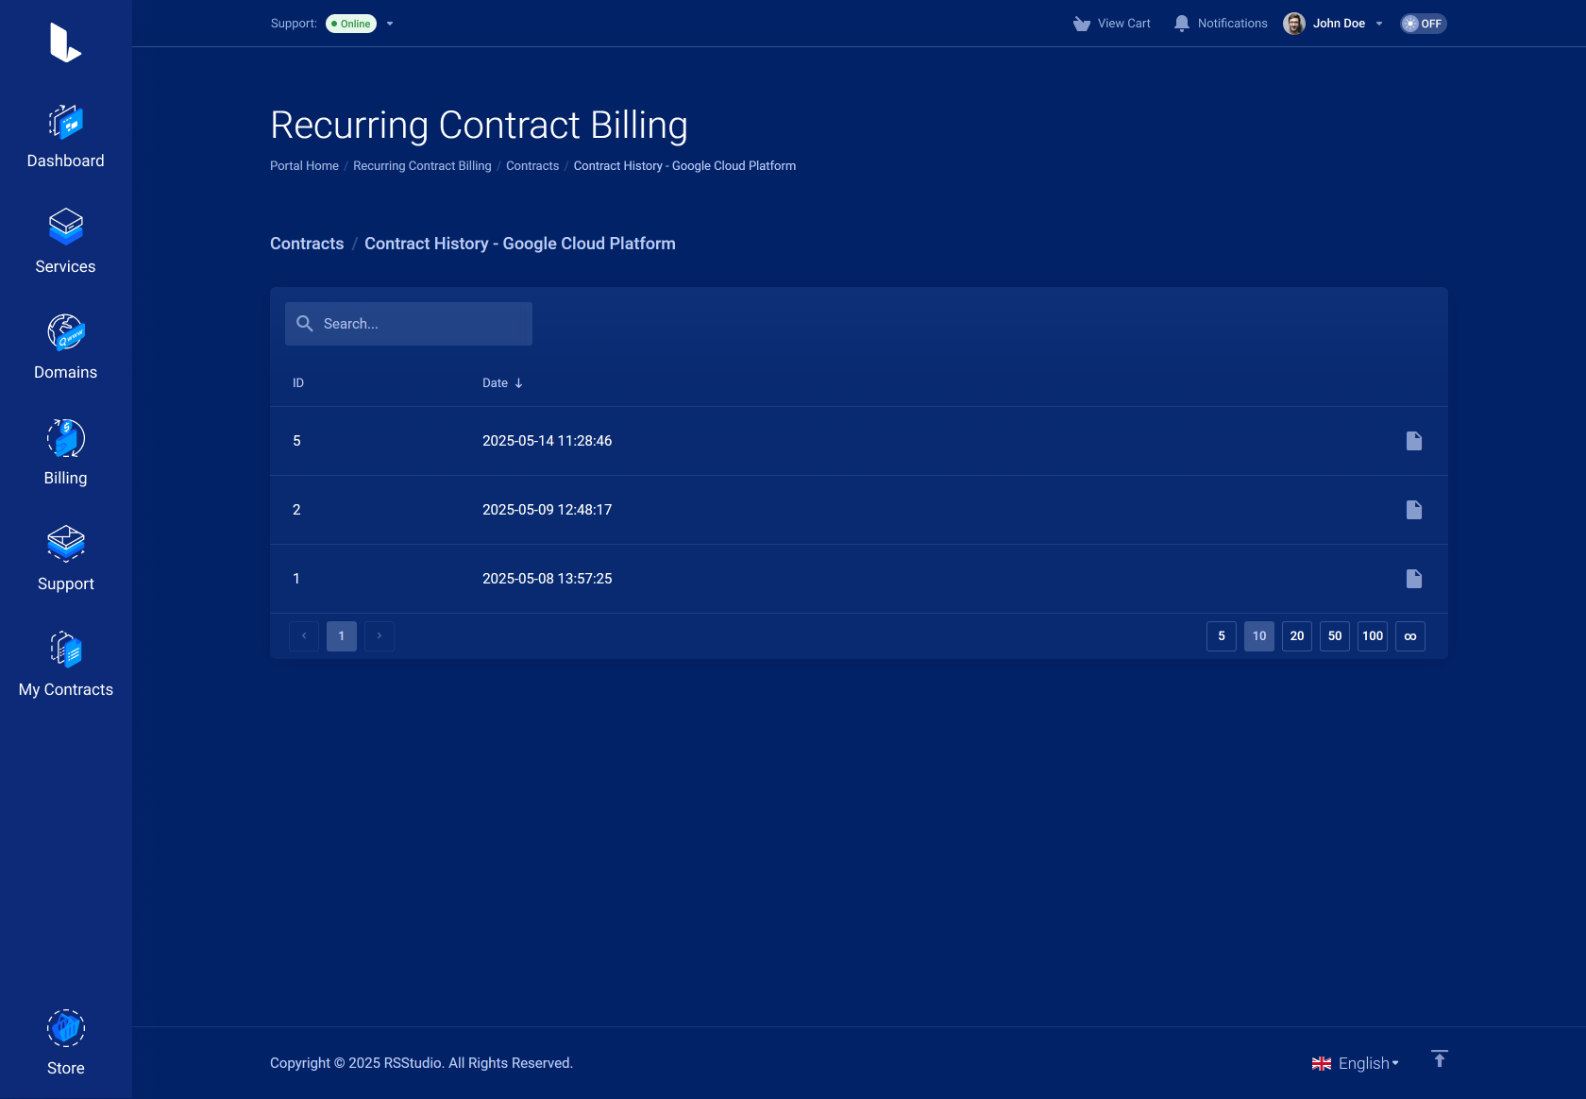The height and width of the screenshot is (1099, 1586).
Task: Open Recurring Contract Billing breadcrumb link
Action: click(x=422, y=166)
